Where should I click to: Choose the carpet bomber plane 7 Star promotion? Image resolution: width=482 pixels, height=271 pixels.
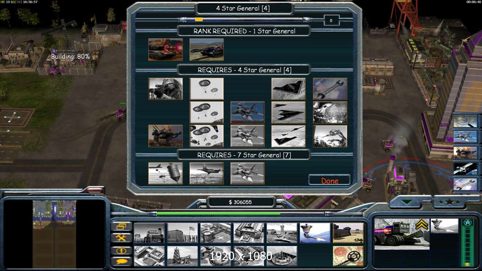tap(207, 173)
